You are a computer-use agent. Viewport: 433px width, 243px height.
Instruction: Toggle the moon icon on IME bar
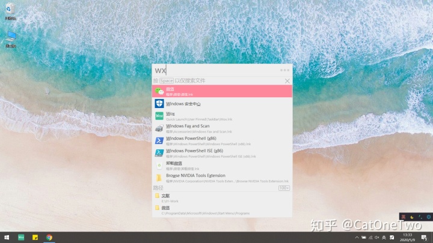pos(412,217)
